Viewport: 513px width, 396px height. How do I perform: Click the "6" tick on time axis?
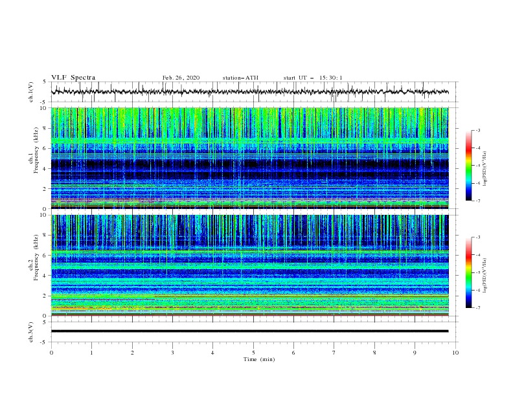pyautogui.click(x=293, y=353)
